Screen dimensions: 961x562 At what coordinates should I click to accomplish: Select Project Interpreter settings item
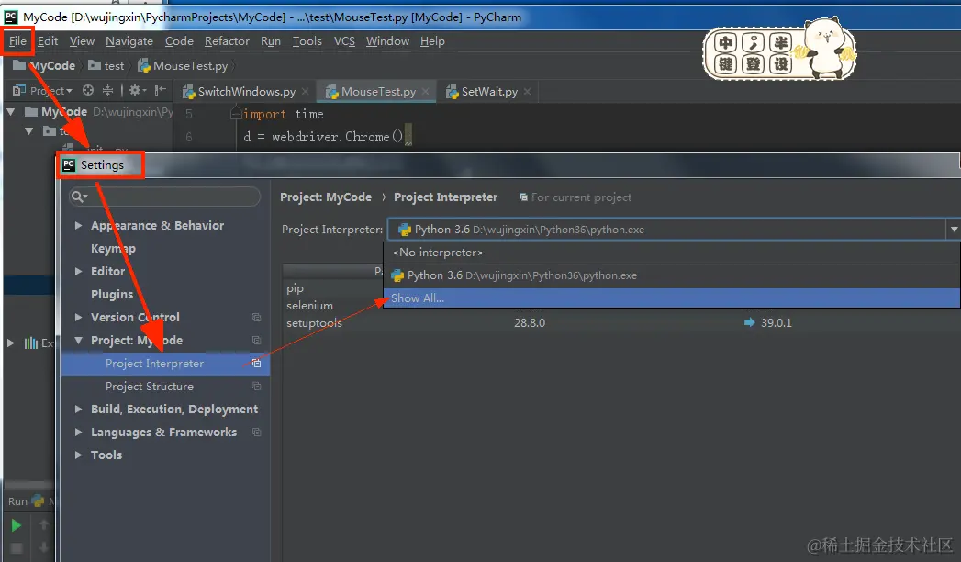tap(165, 364)
